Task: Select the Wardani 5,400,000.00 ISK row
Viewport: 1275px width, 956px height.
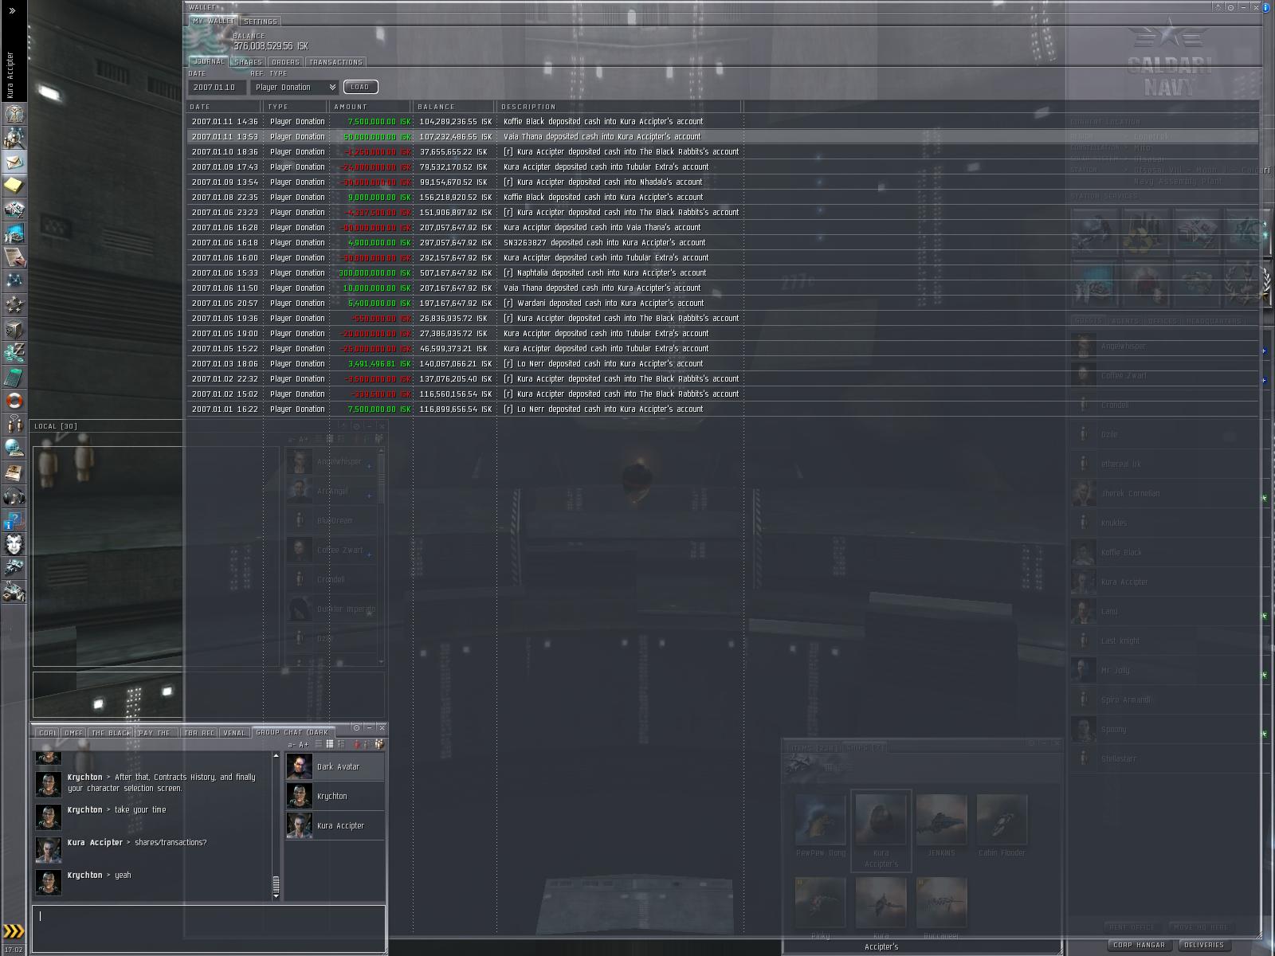Action: 723,303
